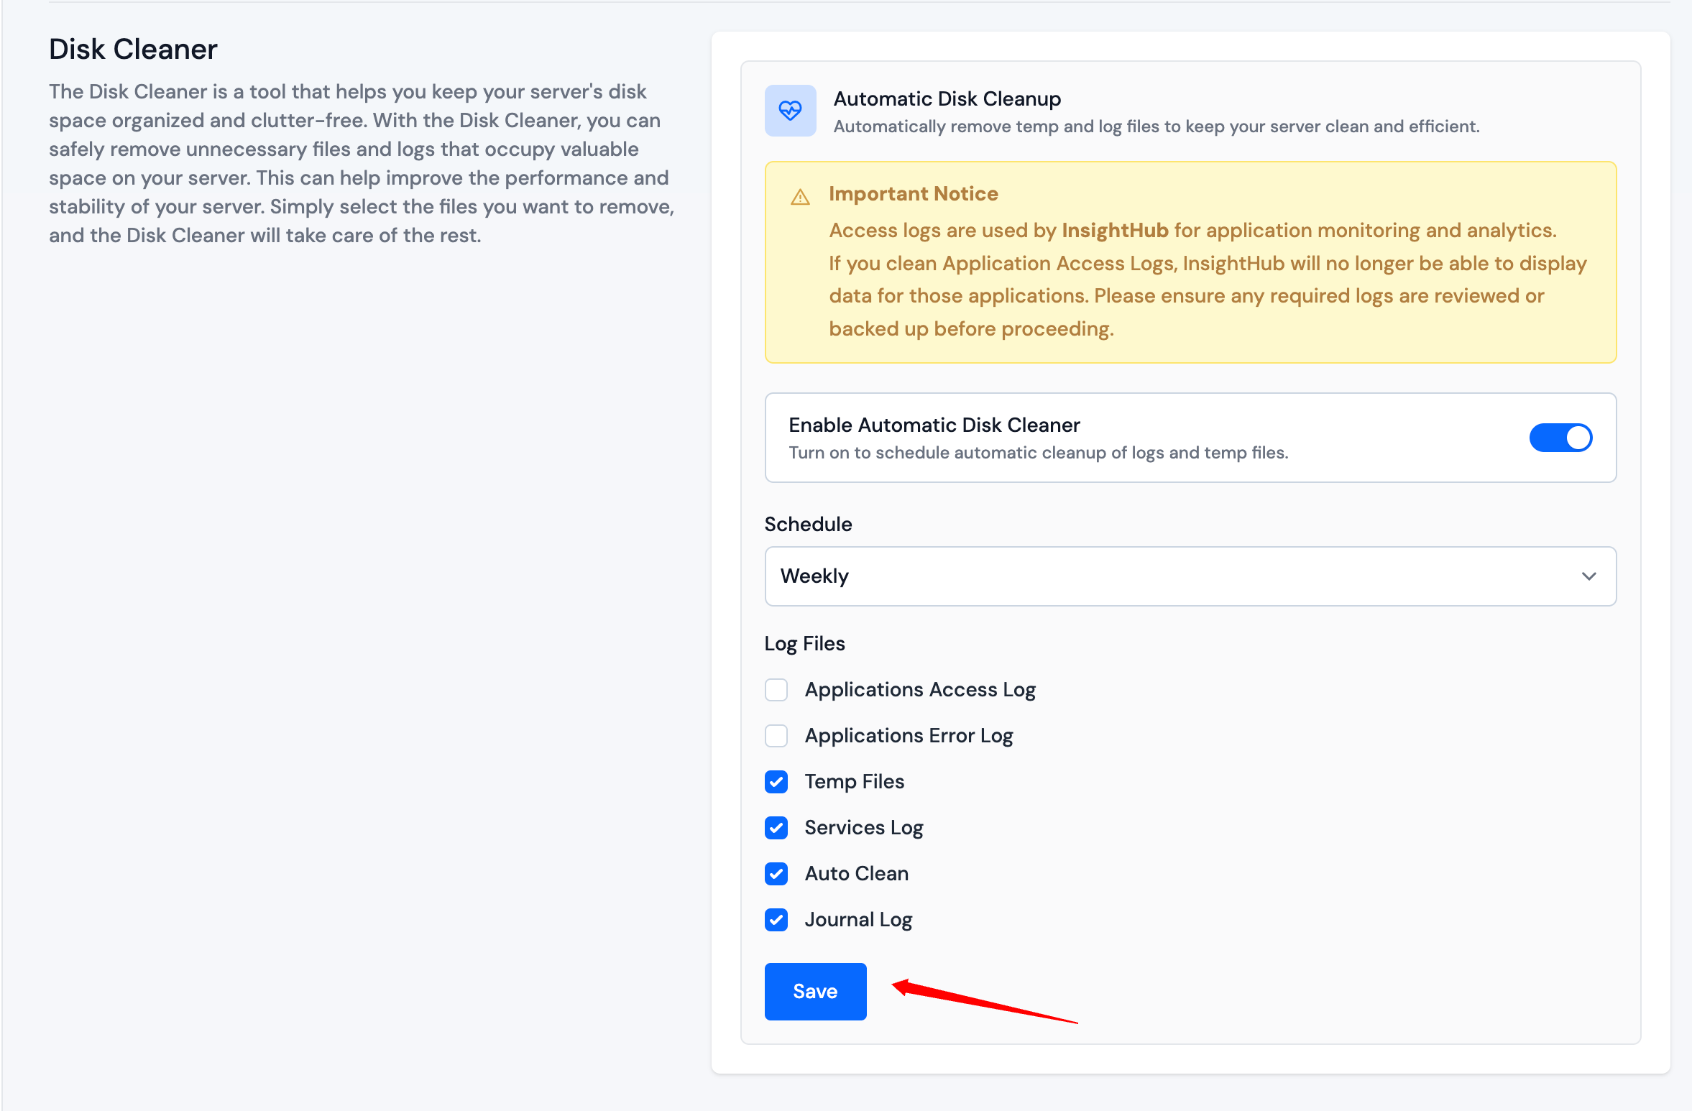Screen dimensions: 1692x1111
Task: Select Weekly in the Schedule field
Action: coord(813,576)
